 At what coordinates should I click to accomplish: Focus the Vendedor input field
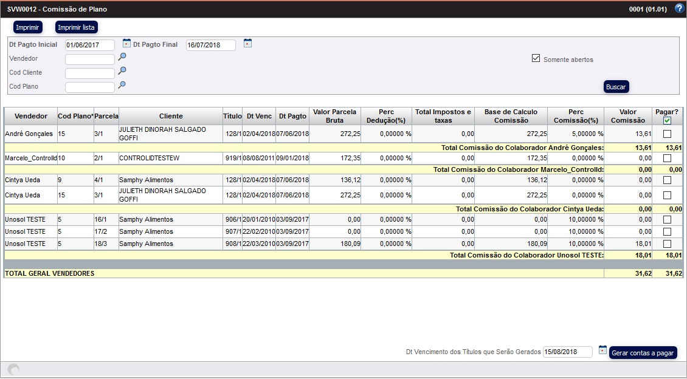89,60
